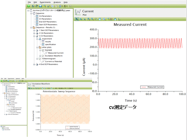The height and width of the screenshot is (140, 187).
Task: Select CA Parameters under Sequence
Action: (x=45, y=16)
